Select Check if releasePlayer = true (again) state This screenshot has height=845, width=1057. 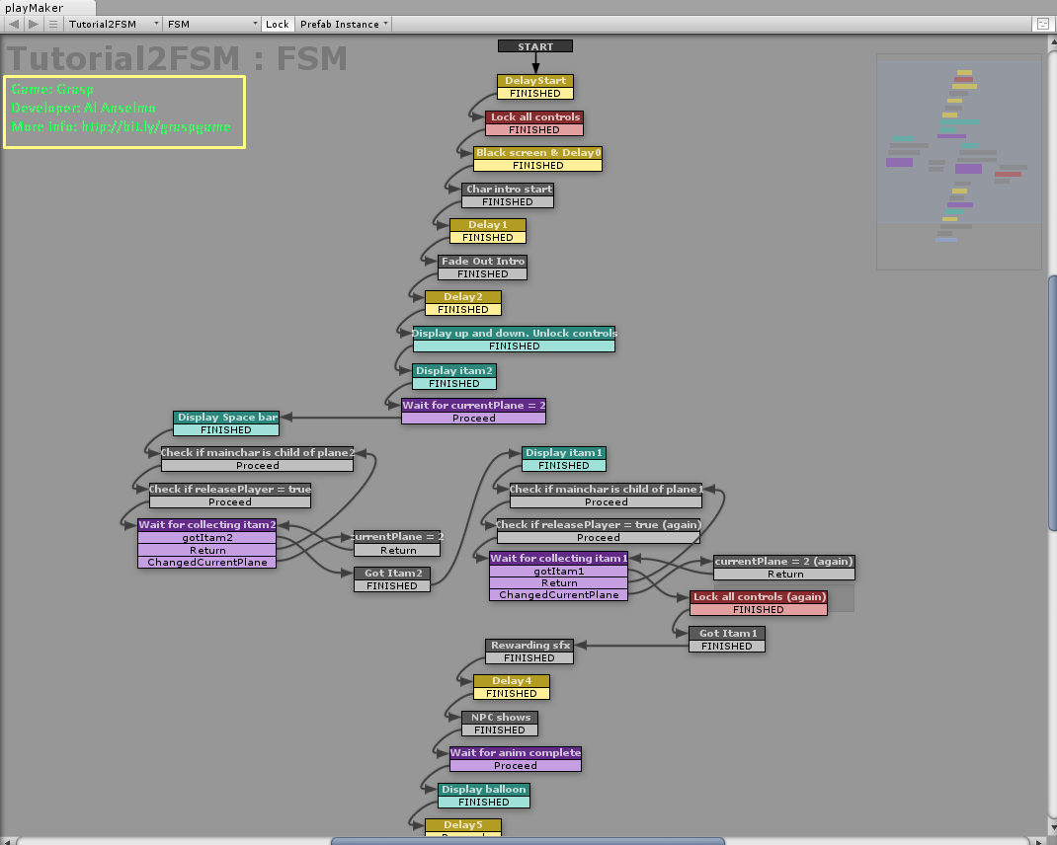click(x=599, y=525)
